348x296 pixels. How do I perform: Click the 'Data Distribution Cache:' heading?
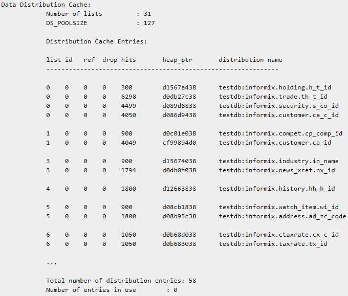(x=46, y=5)
